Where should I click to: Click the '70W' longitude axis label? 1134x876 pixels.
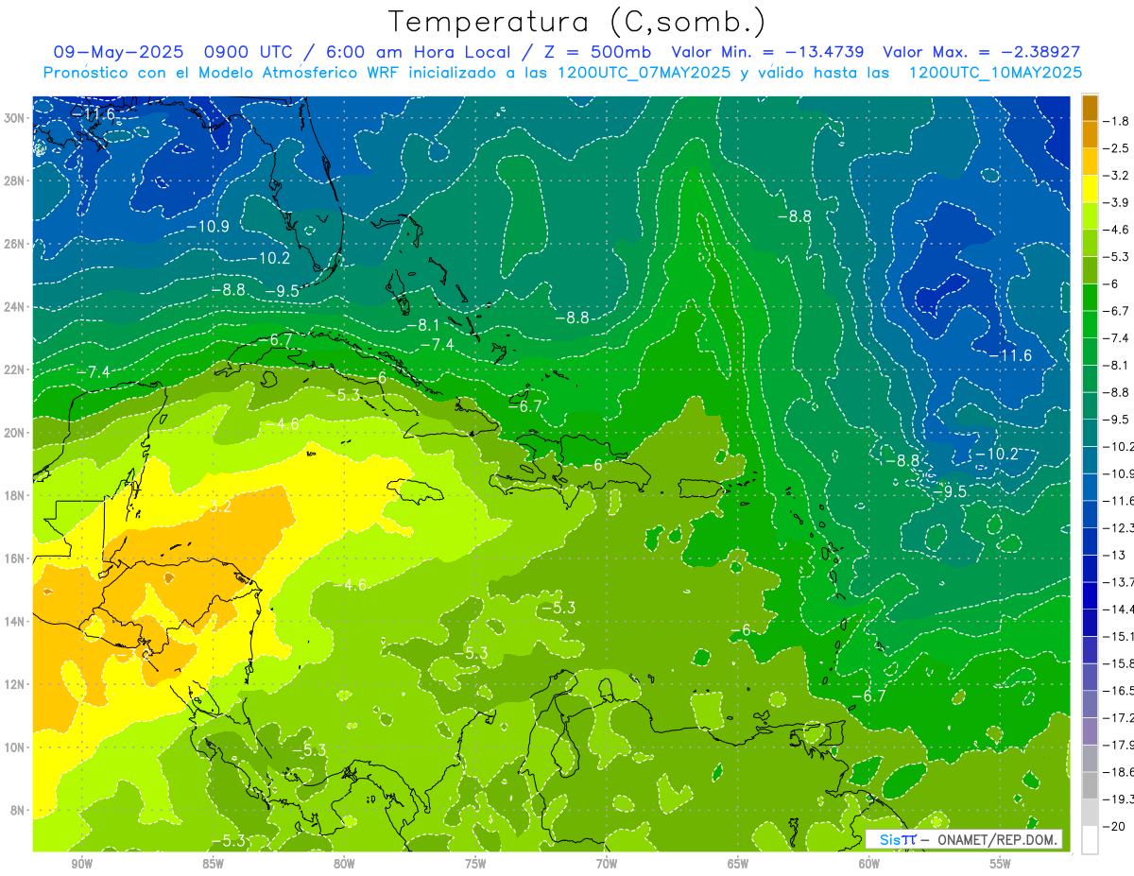(x=607, y=864)
